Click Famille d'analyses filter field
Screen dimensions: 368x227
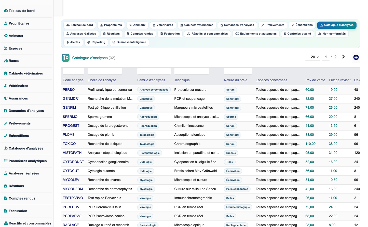tap(154, 71)
